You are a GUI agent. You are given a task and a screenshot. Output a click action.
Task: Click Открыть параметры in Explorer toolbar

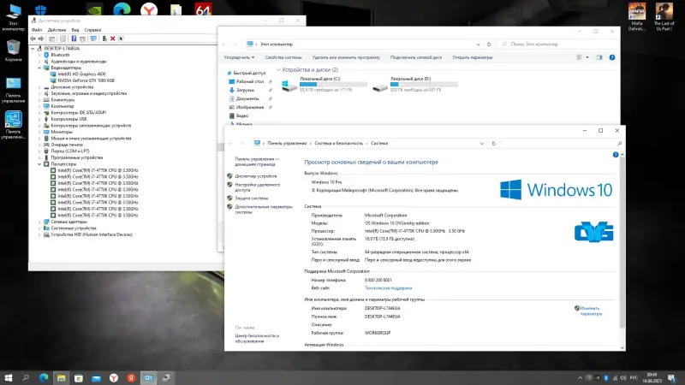point(473,57)
